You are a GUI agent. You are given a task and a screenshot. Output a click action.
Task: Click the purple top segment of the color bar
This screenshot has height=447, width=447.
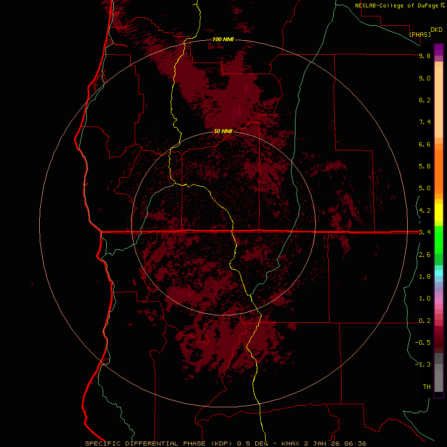point(439,50)
